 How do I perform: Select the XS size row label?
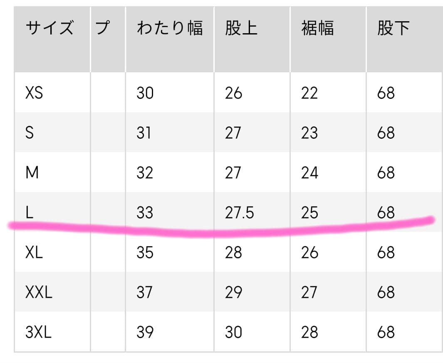pyautogui.click(x=34, y=93)
